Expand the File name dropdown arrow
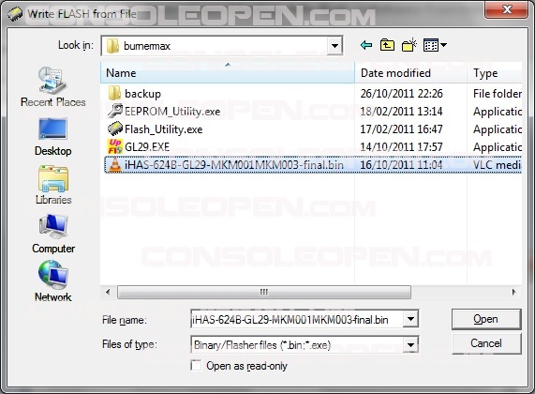This screenshot has height=394, width=535. coord(410,319)
